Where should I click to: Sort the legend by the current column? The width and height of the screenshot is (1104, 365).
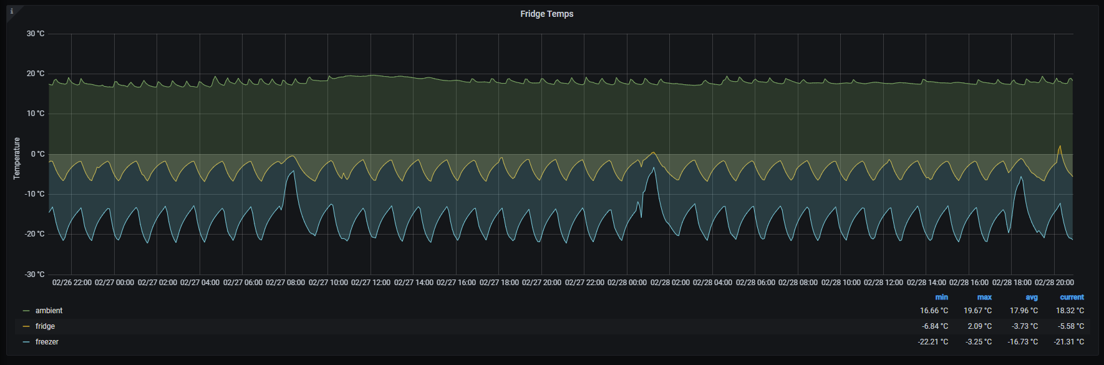click(1072, 297)
